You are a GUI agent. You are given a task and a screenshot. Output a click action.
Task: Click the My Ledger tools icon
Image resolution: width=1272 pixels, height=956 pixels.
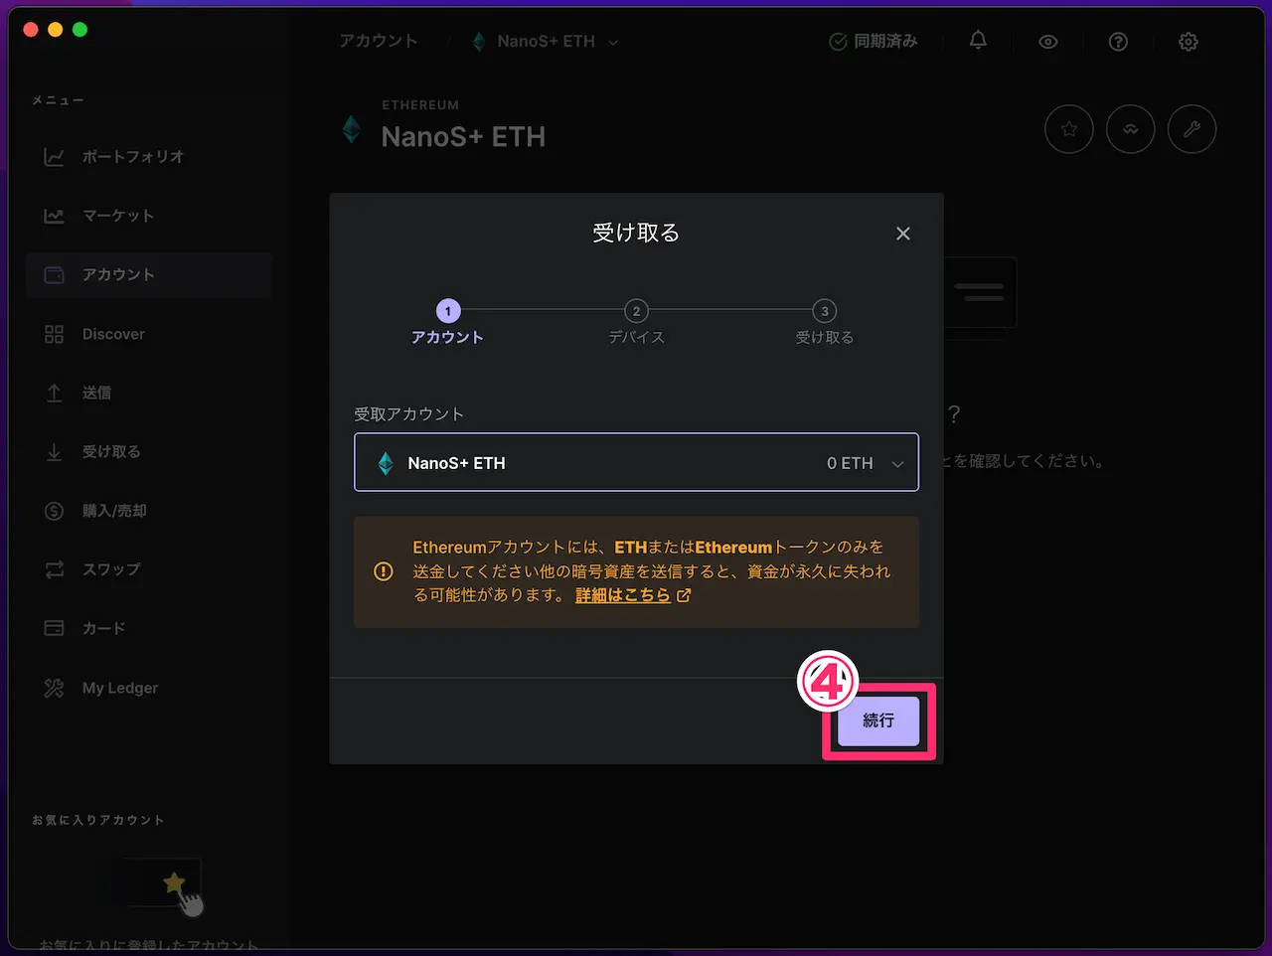(x=55, y=688)
